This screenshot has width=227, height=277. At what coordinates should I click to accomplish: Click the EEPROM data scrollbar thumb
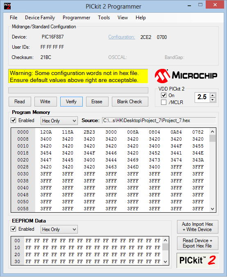tap(166, 247)
